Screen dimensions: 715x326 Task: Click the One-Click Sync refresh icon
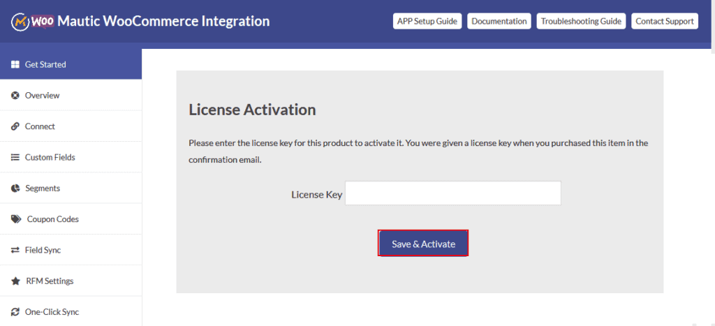pos(15,312)
